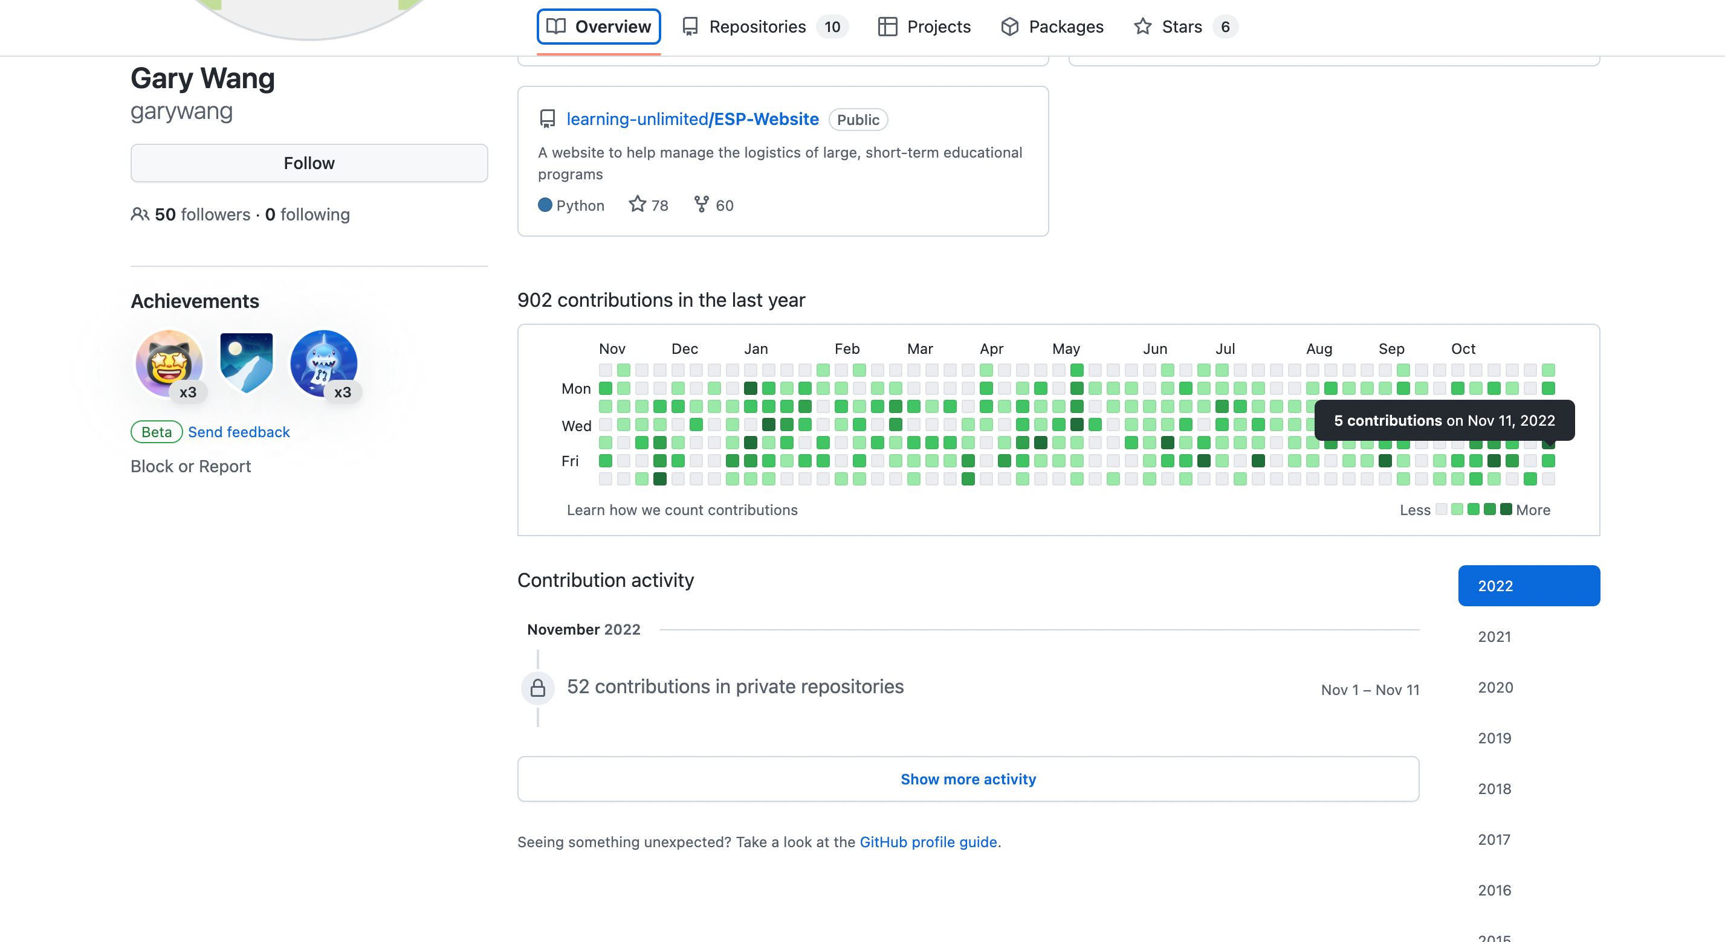Click the Stars star icon
1725x942 pixels.
1142,27
